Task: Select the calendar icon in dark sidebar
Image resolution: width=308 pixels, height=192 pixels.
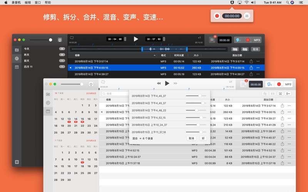Action: pos(17,67)
